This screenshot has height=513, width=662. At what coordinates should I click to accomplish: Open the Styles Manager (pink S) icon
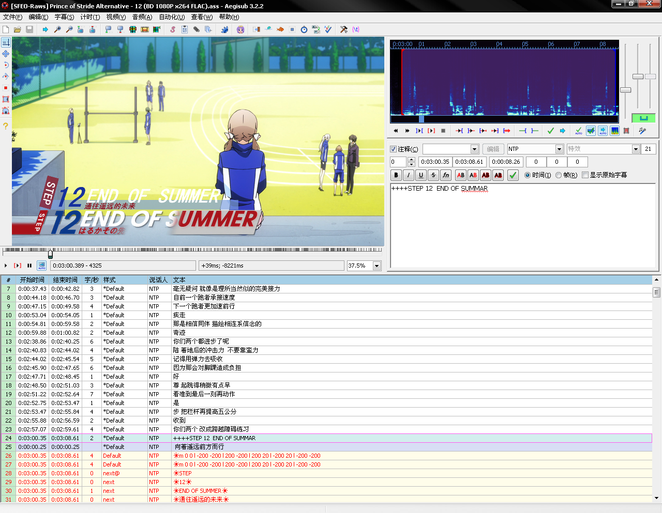click(173, 29)
